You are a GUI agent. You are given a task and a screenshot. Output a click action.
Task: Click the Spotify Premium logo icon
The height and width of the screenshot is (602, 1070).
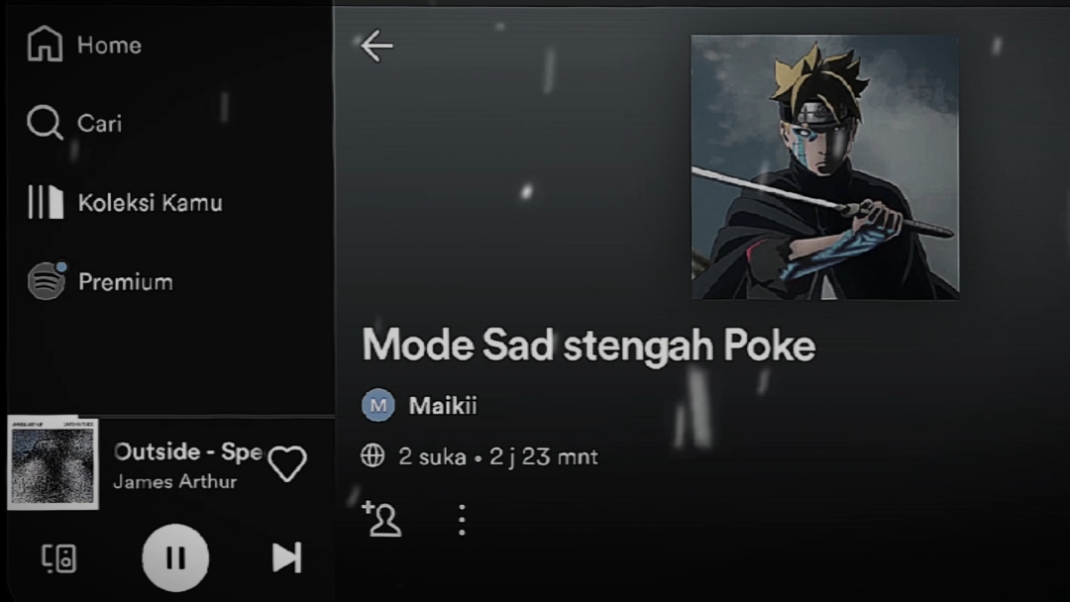[47, 281]
